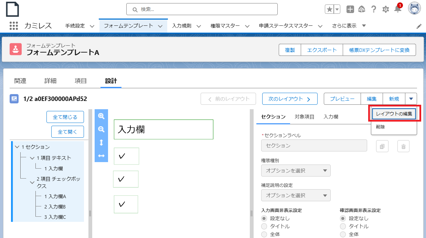Choose レイアウトの編集 from the menu
The height and width of the screenshot is (238, 426).
[394, 114]
